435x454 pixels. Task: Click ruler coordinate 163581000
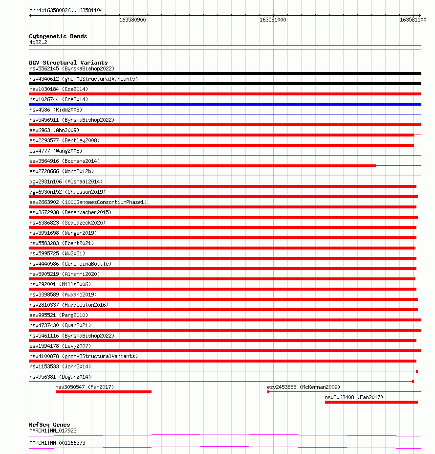click(x=273, y=20)
